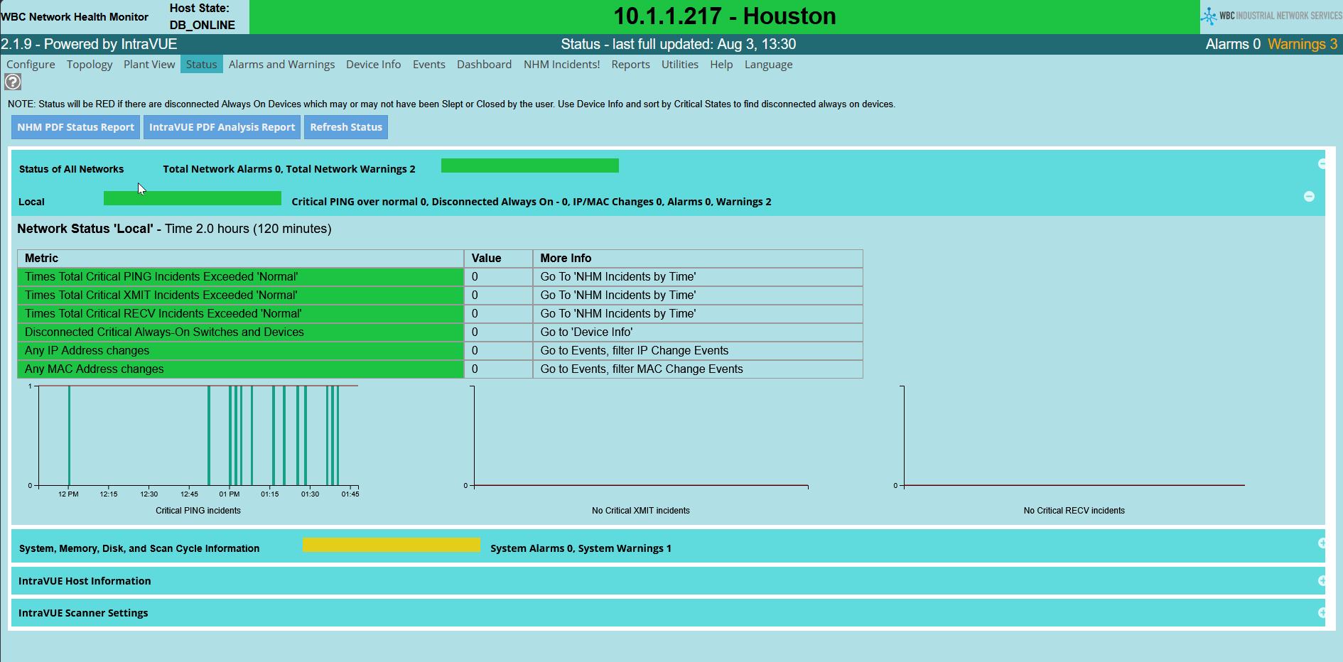
Task: Click the green Local network status bar
Action: 193,198
